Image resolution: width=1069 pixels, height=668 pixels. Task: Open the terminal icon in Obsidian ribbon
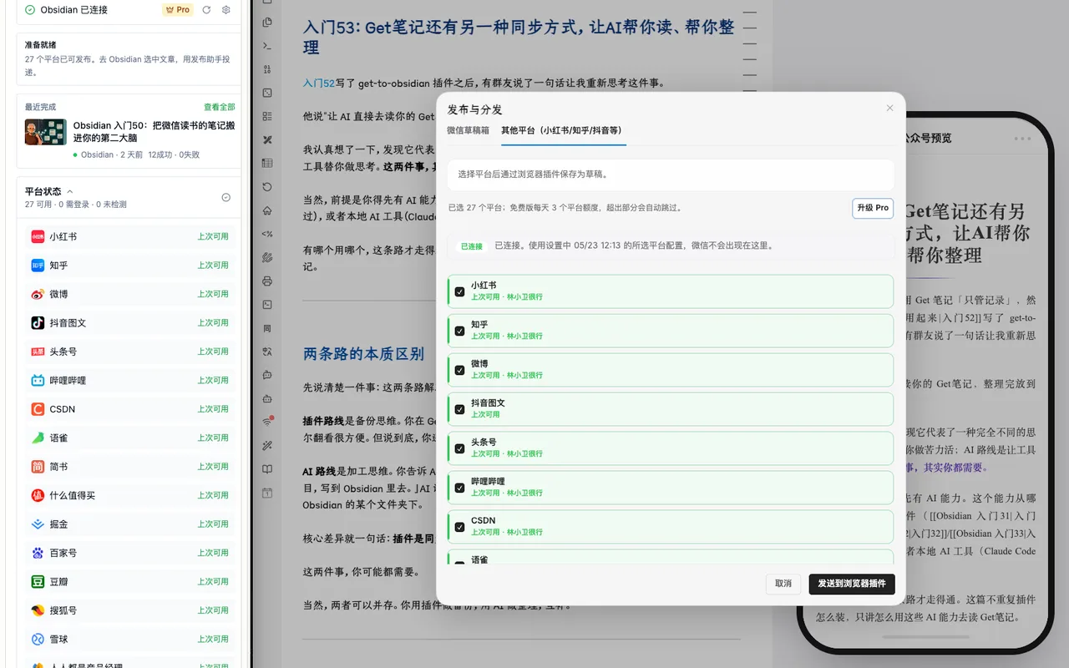267,46
